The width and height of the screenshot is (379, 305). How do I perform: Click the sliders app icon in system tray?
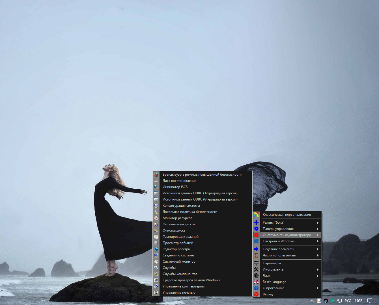point(319,301)
